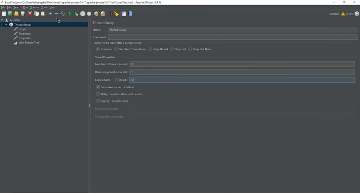Viewport: 360px width, 193px height.
Task: Enable Specify Thread lifetime checkbox
Action: [98, 101]
